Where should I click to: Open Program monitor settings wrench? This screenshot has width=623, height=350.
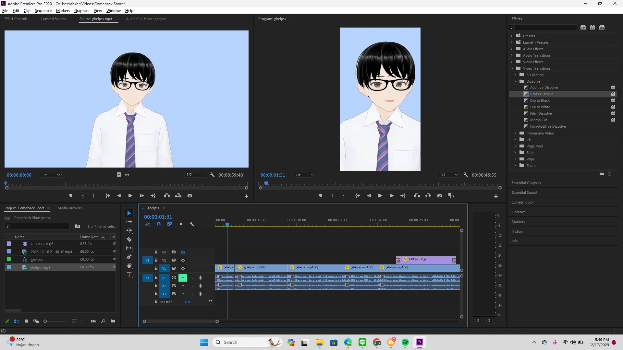pos(466,175)
